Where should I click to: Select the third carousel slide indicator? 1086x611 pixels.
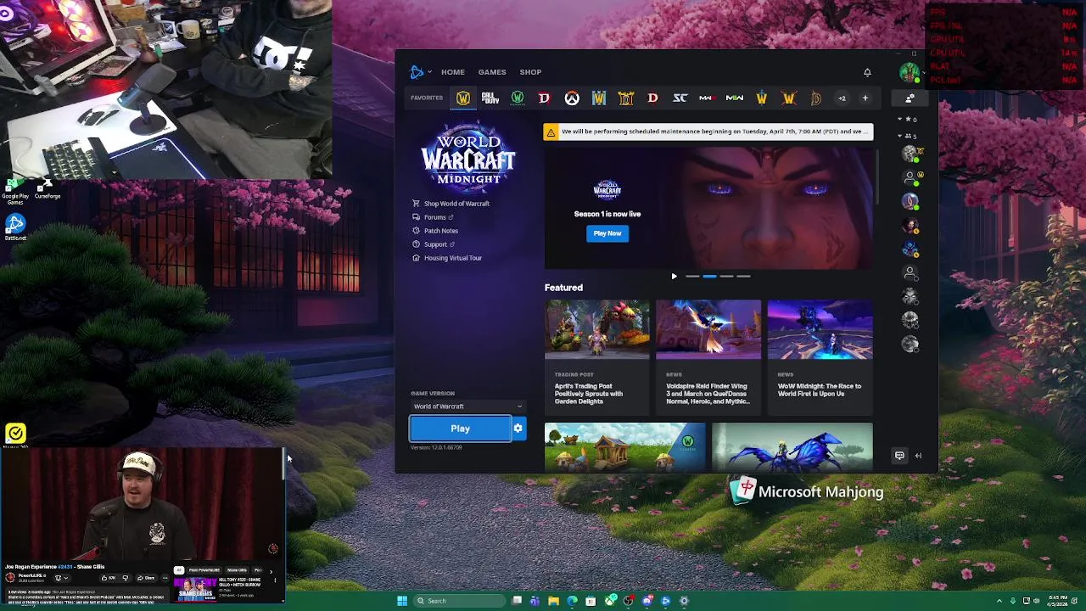[726, 277]
